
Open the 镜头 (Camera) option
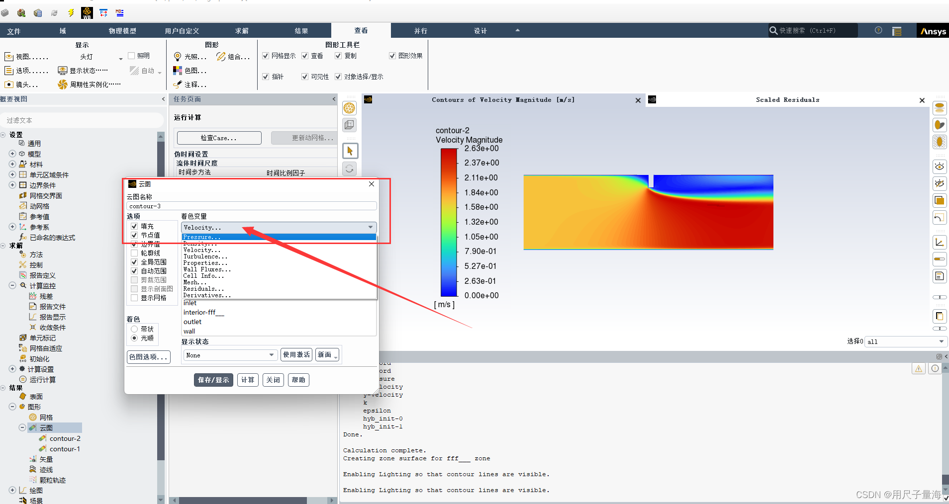(x=21, y=84)
